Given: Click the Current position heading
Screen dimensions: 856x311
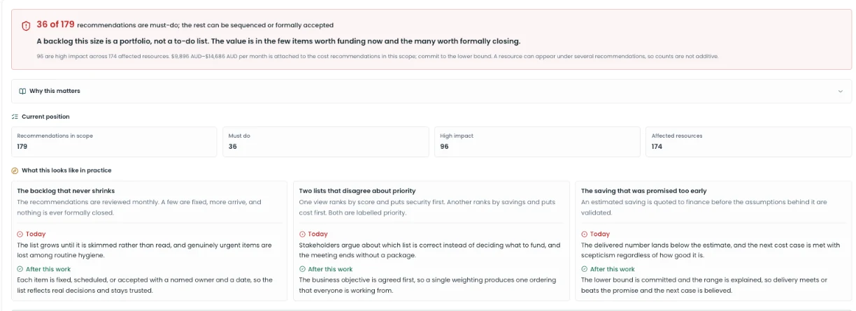Looking at the screenshot, I should 45,117.
